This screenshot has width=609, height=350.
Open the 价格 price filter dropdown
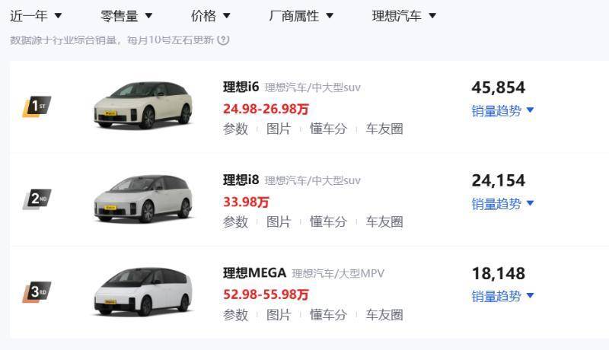pos(211,15)
